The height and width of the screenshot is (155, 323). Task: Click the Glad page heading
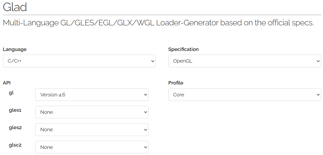click(x=15, y=7)
